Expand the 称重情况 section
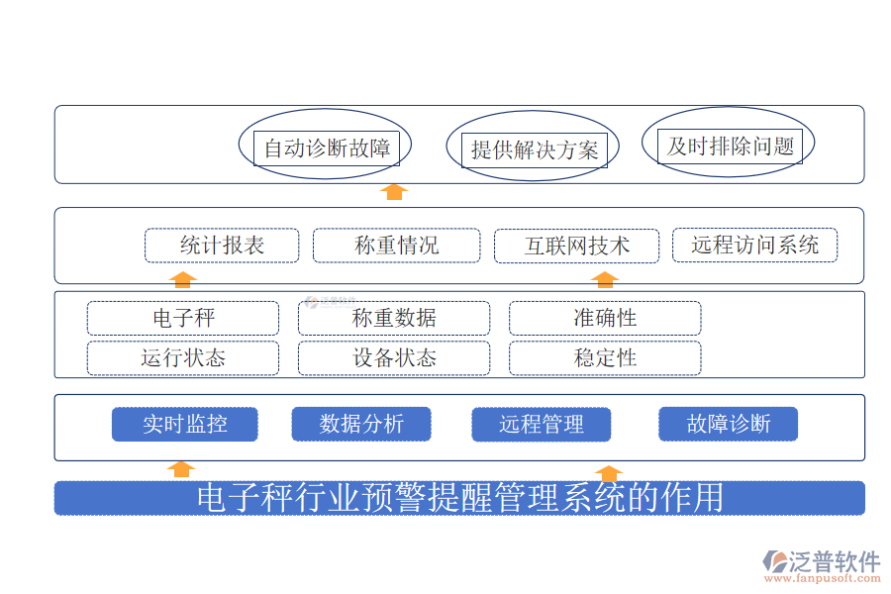The width and height of the screenshot is (891, 594). click(396, 245)
